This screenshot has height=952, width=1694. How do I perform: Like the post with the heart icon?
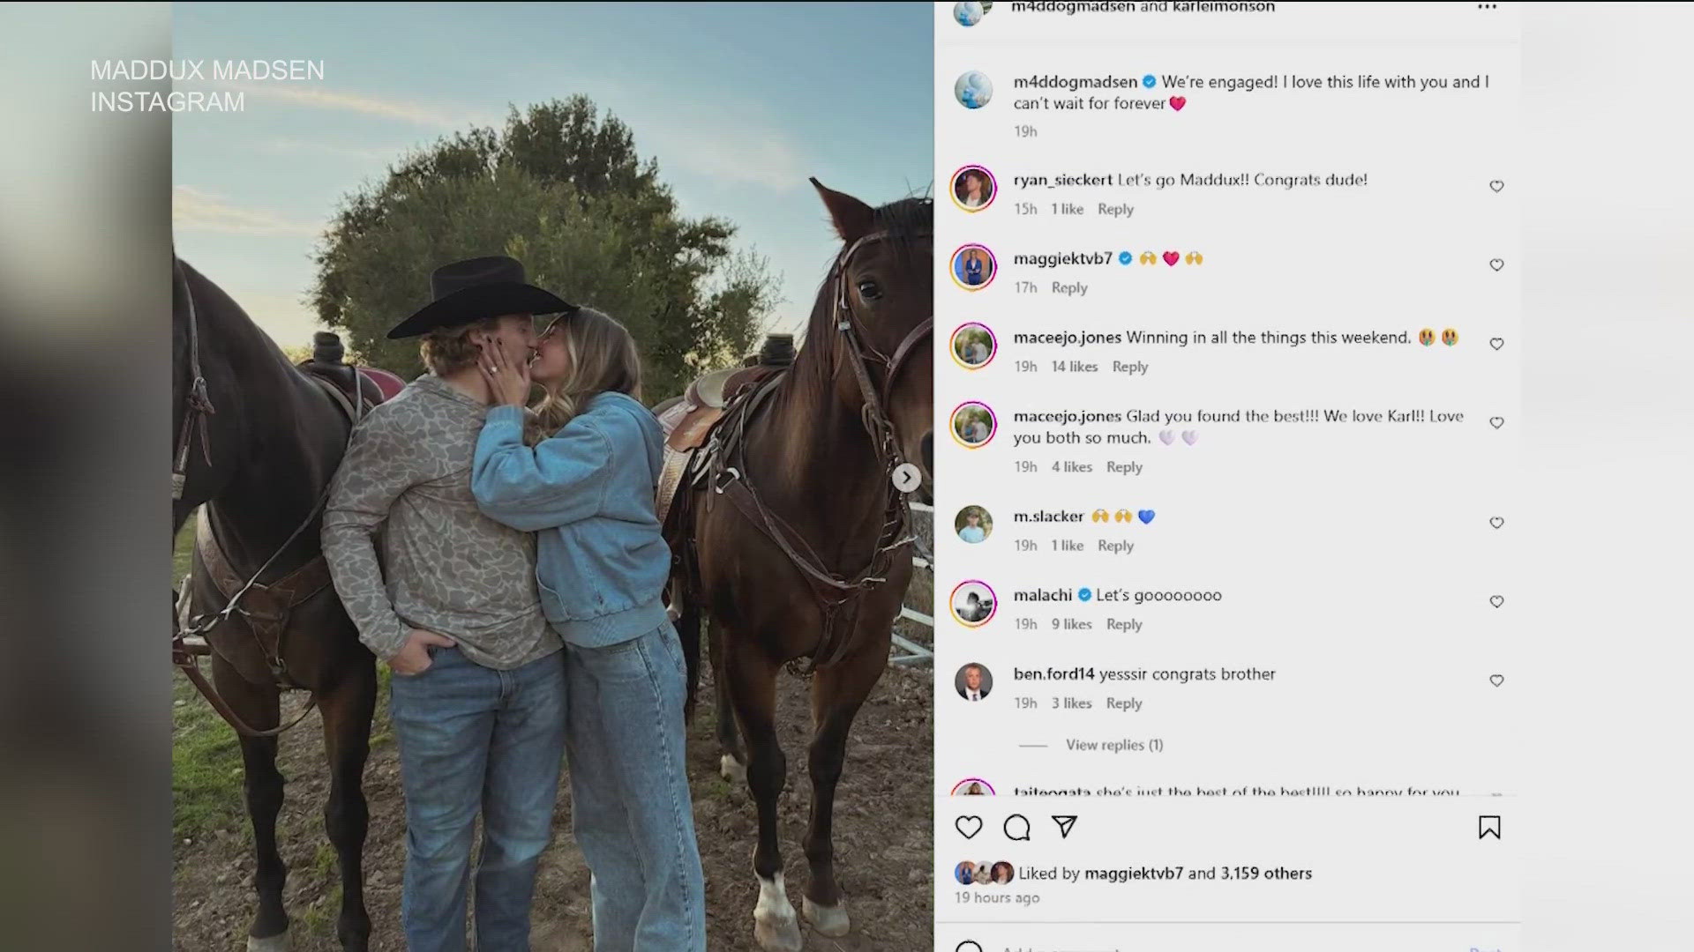[969, 827]
